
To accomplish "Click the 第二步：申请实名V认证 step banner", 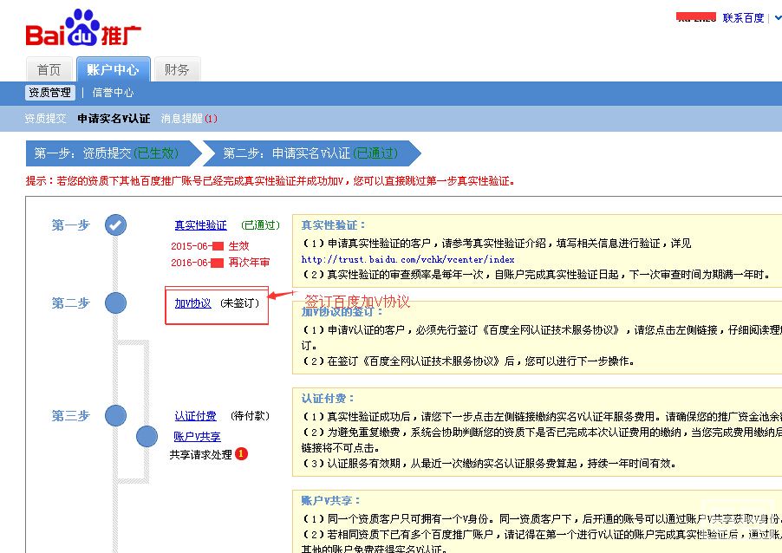I will pyautogui.click(x=312, y=153).
